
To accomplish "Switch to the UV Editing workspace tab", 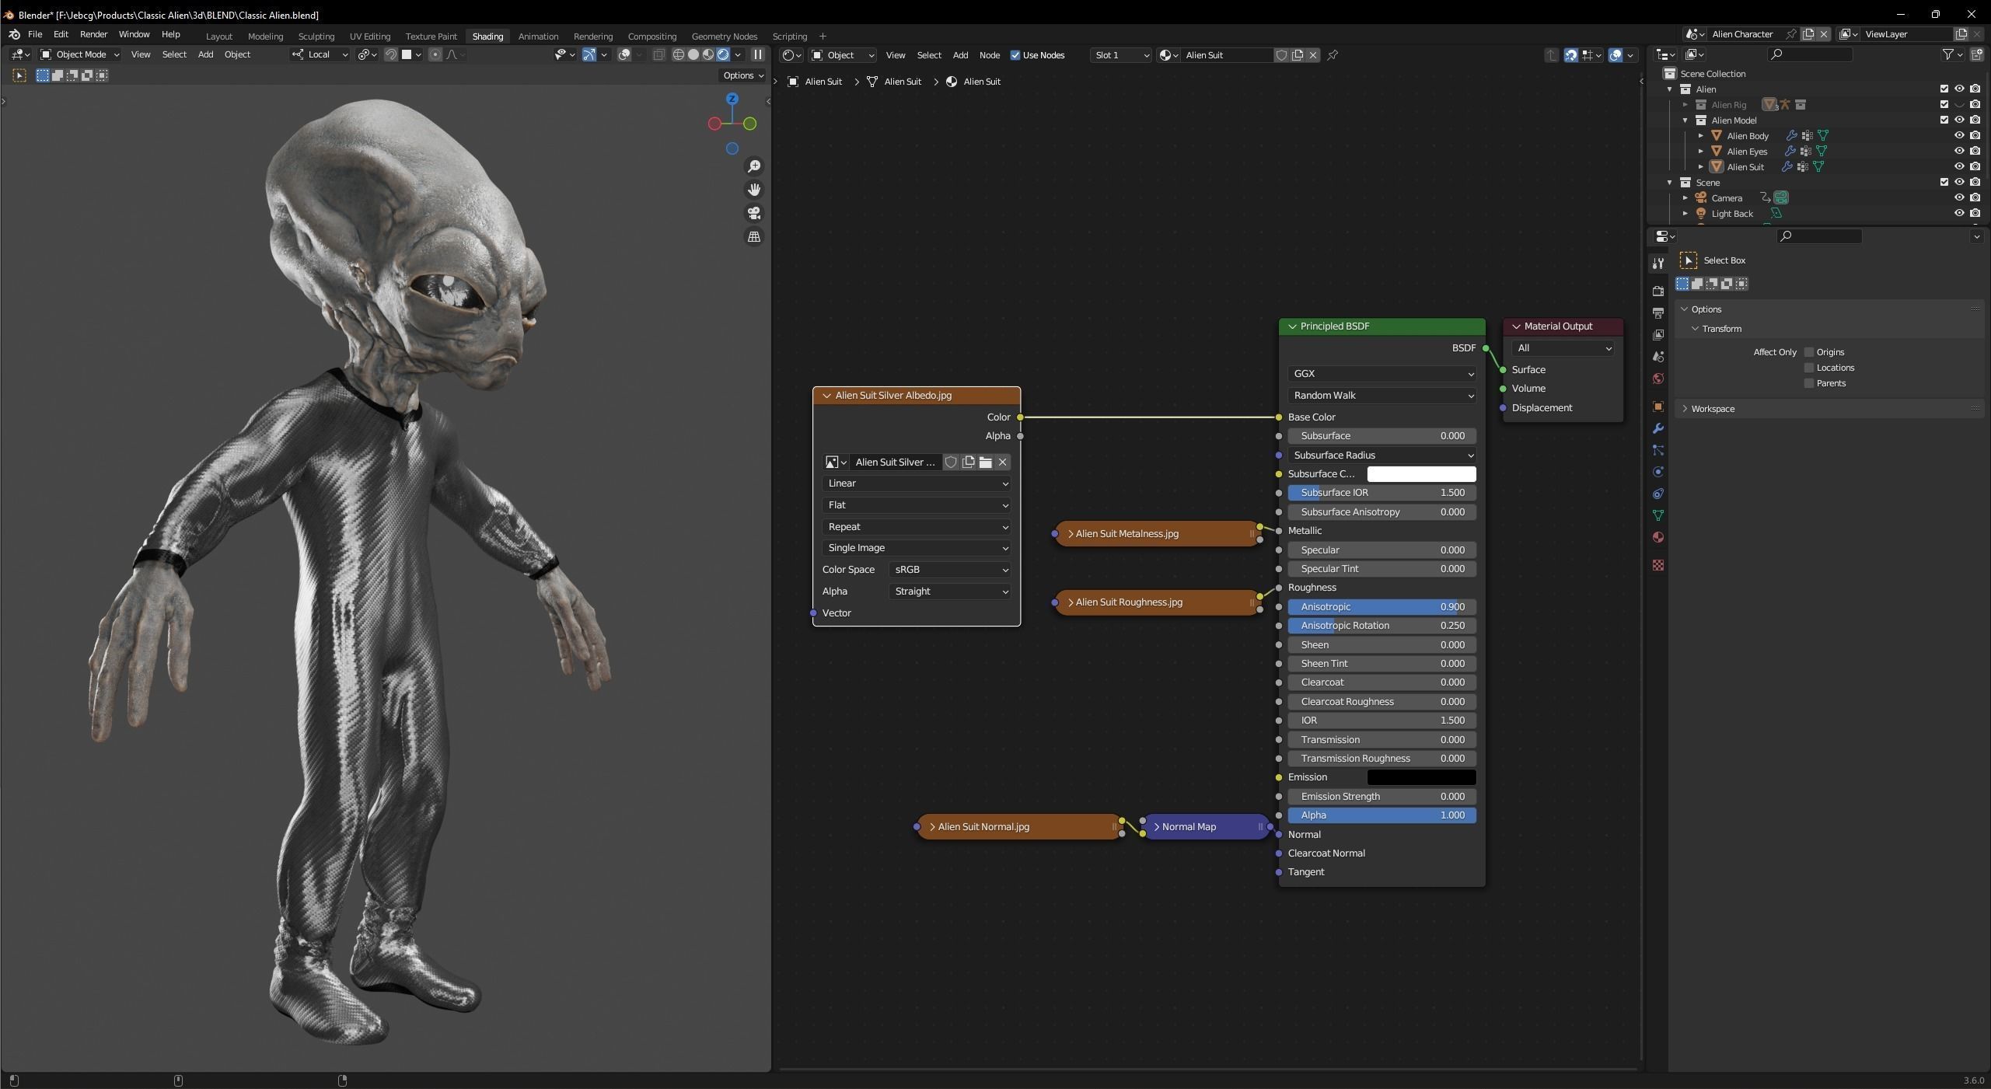I will click(369, 37).
